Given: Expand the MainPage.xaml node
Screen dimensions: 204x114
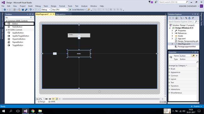Looking at the screenshot, I should point(172,44).
